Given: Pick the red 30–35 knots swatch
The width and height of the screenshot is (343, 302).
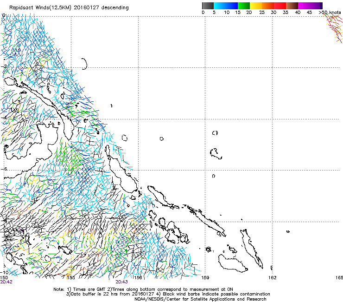Looking at the screenshot, I should point(280,6).
